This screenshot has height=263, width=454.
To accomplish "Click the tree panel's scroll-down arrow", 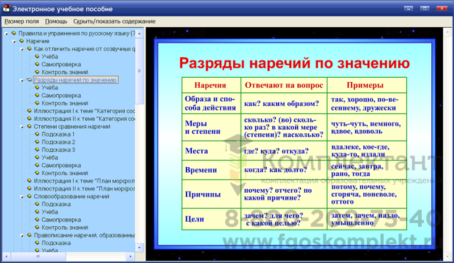I will 140,248.
